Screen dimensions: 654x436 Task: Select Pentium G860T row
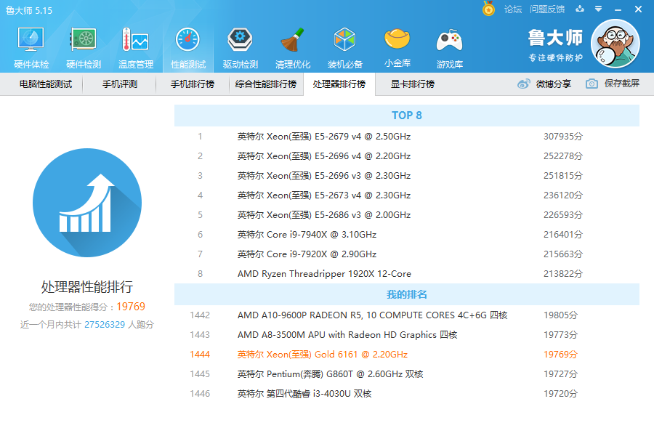[407, 374]
